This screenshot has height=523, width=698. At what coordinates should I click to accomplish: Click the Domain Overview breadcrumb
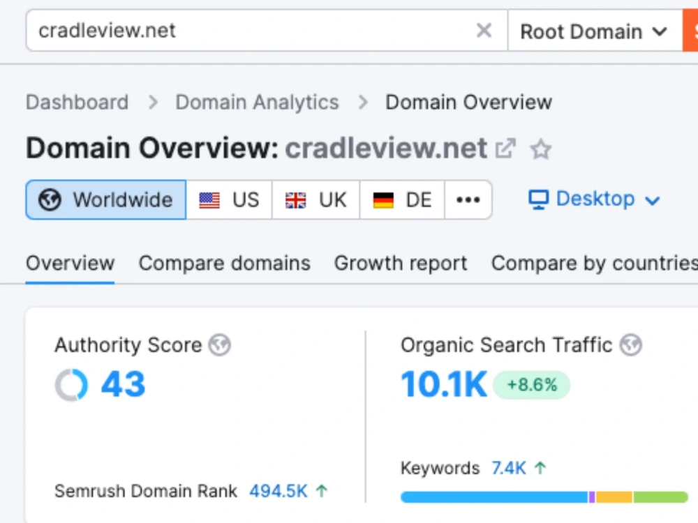pyautogui.click(x=469, y=103)
